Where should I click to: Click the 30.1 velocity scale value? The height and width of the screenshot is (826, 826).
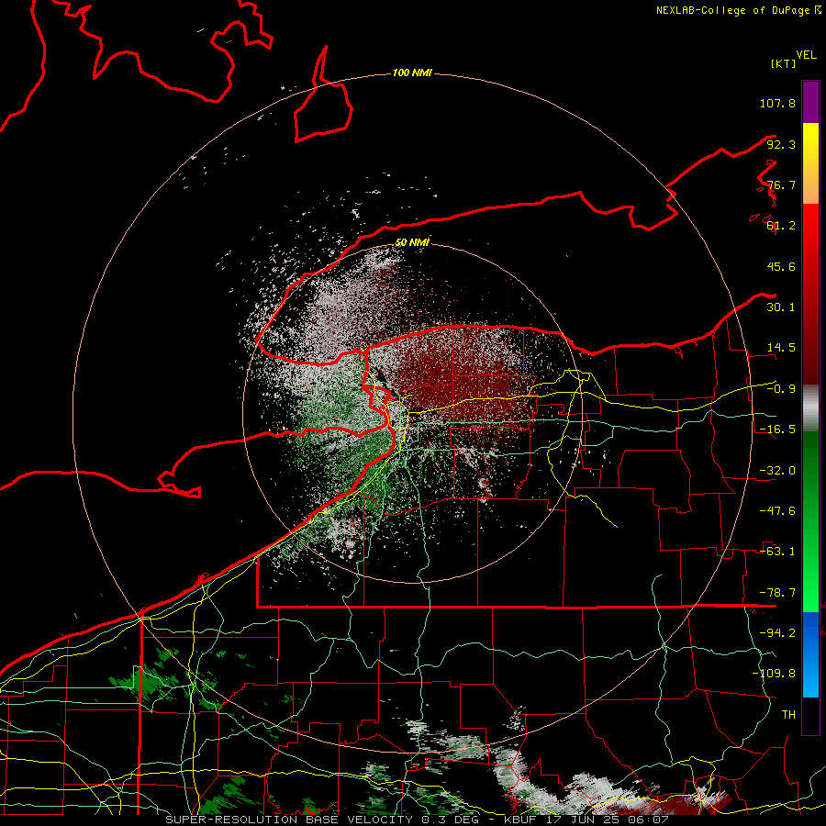(781, 307)
